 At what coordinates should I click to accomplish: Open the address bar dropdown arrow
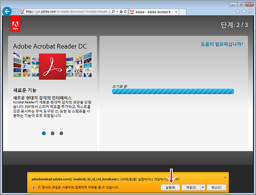pyautogui.click(x=117, y=12)
